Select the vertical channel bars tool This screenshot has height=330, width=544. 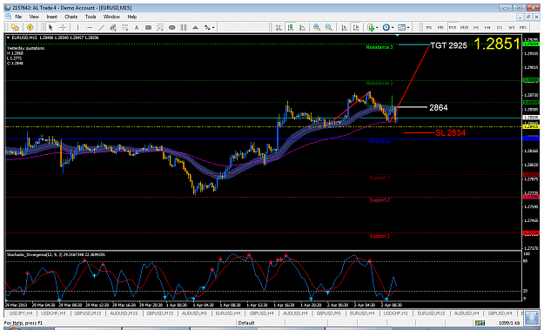click(x=184, y=27)
